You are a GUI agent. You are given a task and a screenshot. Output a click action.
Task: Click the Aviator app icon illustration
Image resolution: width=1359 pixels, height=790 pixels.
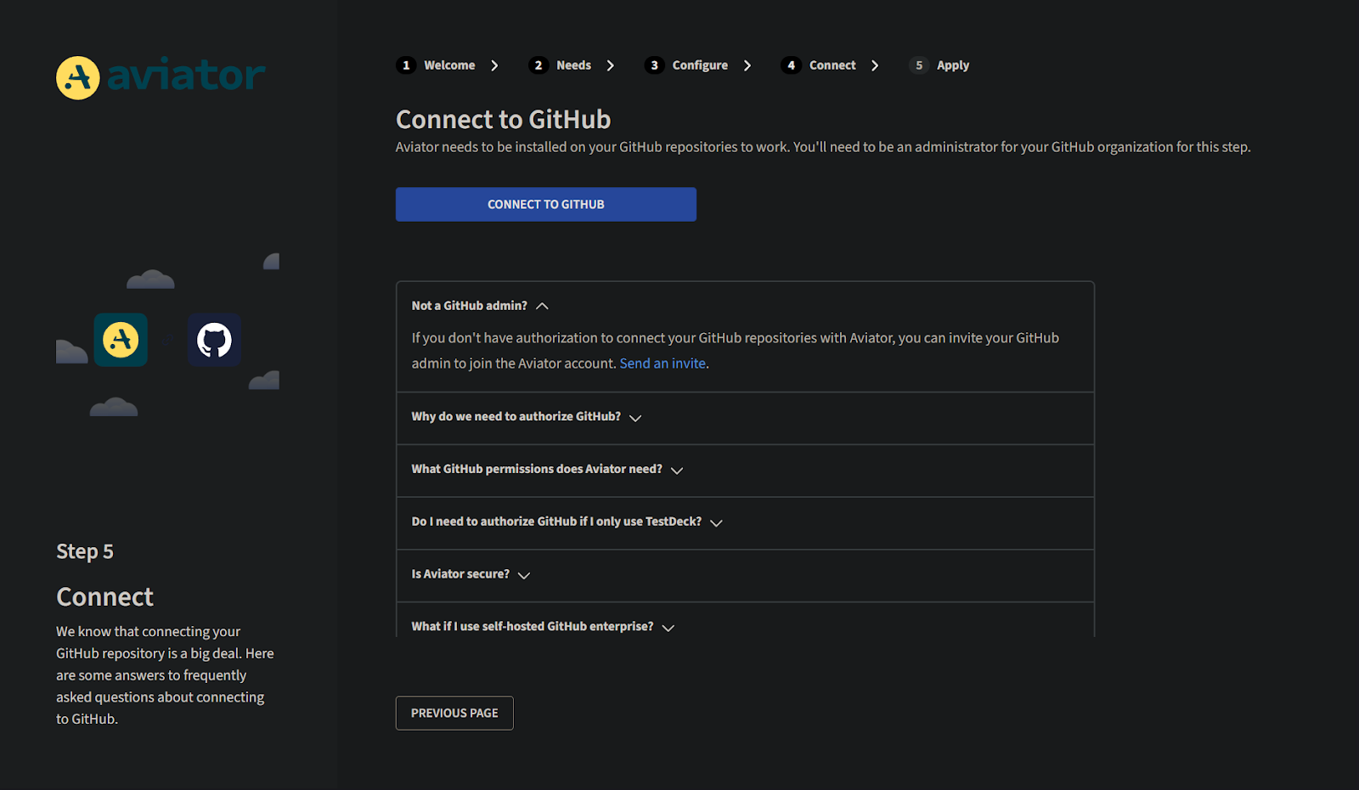(x=121, y=340)
